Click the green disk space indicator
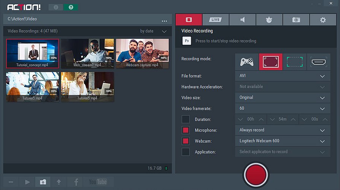The height and width of the screenshot is (190, 340). 166,168
